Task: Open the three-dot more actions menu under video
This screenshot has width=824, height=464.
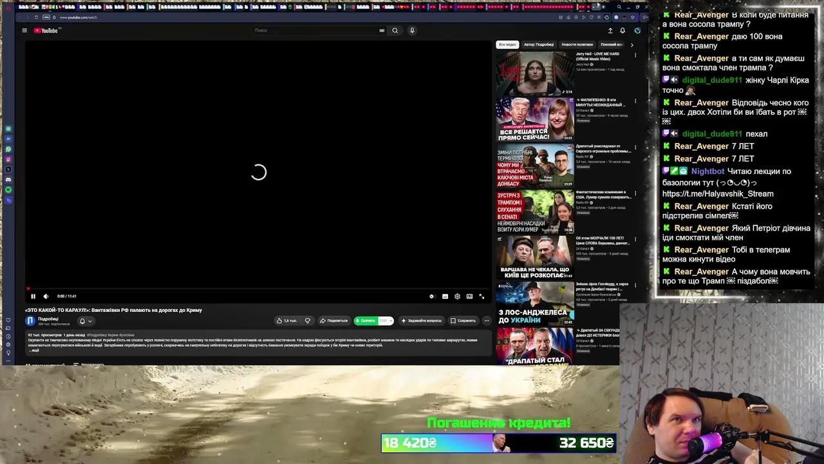Action: (487, 320)
